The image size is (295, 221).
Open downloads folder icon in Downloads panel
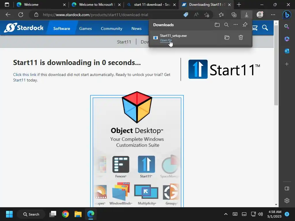(217, 25)
